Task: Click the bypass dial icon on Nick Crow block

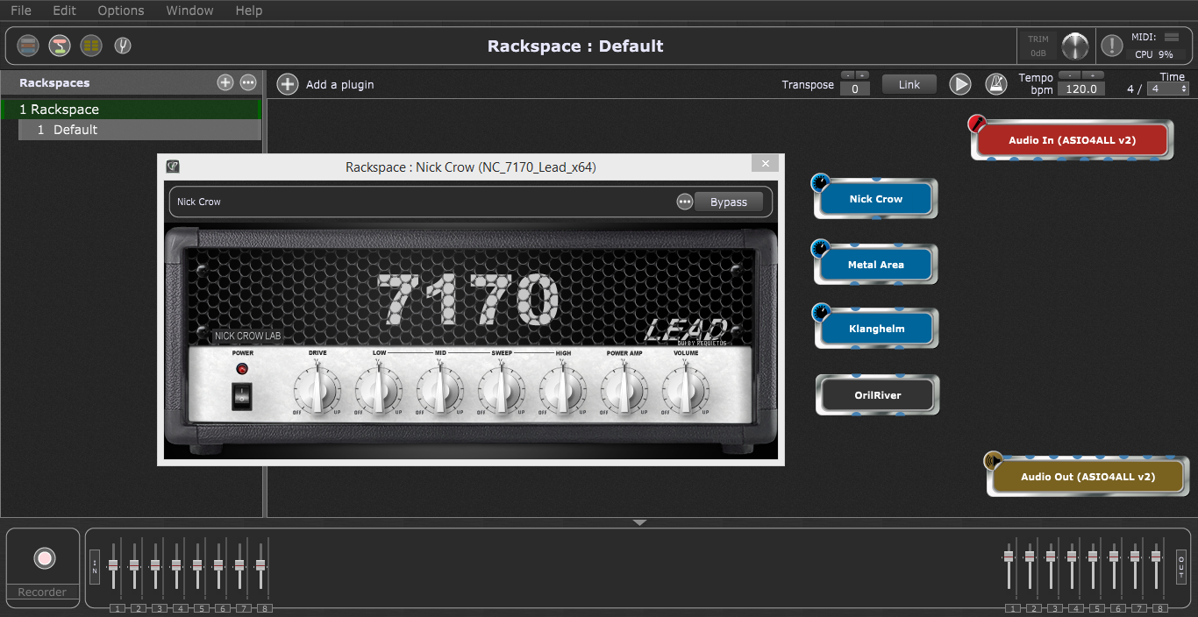Action: pyautogui.click(x=820, y=182)
